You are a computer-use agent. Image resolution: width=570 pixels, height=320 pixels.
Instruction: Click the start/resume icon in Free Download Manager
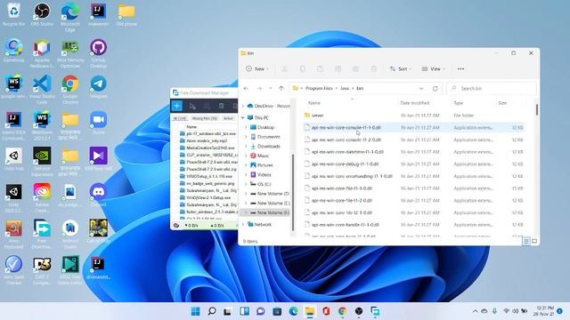pos(192,106)
